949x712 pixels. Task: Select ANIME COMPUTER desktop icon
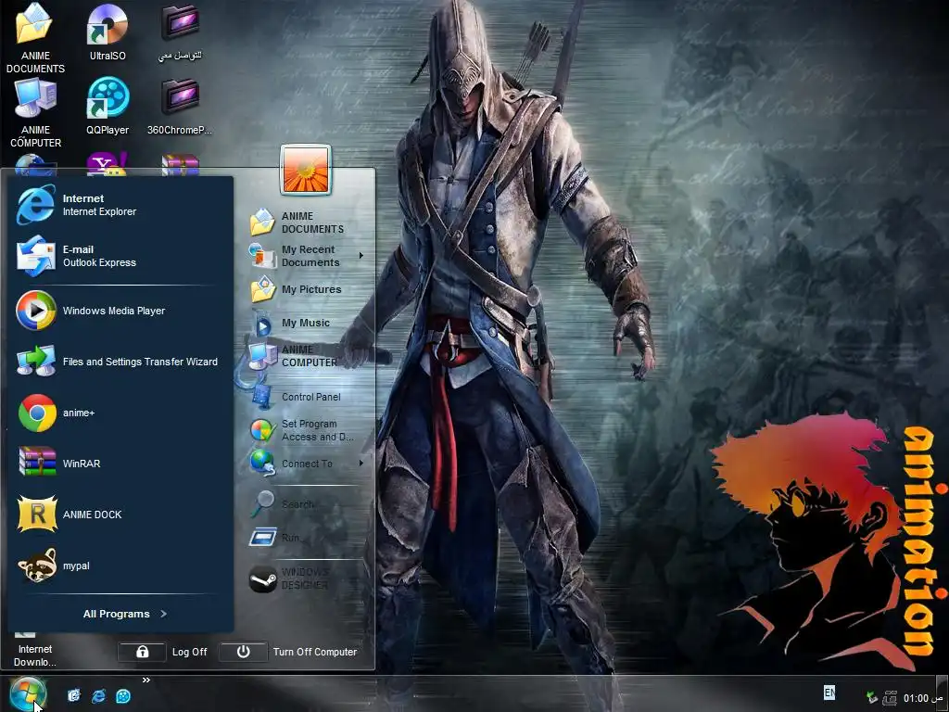coord(35,113)
